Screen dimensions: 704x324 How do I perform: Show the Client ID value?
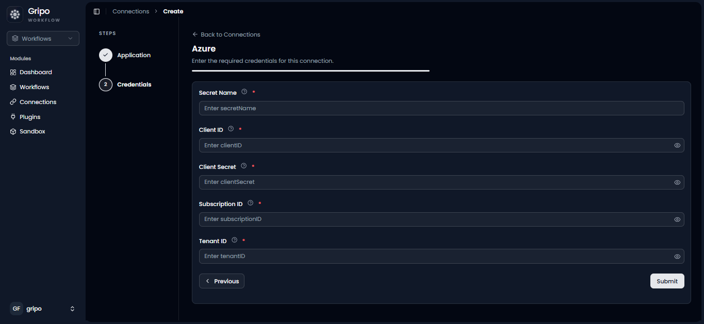[x=677, y=145]
